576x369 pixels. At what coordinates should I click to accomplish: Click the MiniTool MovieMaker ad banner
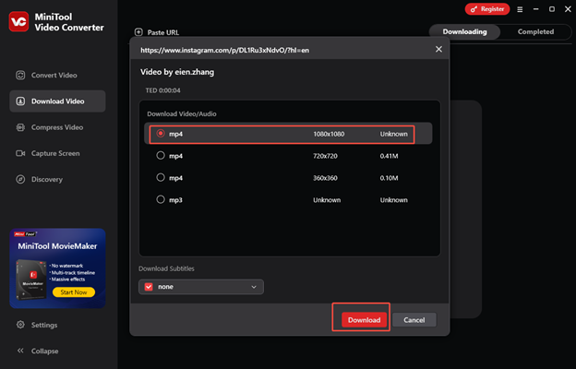tap(57, 268)
